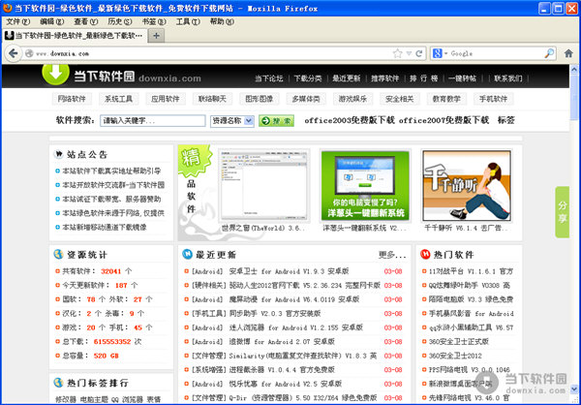
Task: Select the 当下软件园 browser tab
Action: coord(75,36)
